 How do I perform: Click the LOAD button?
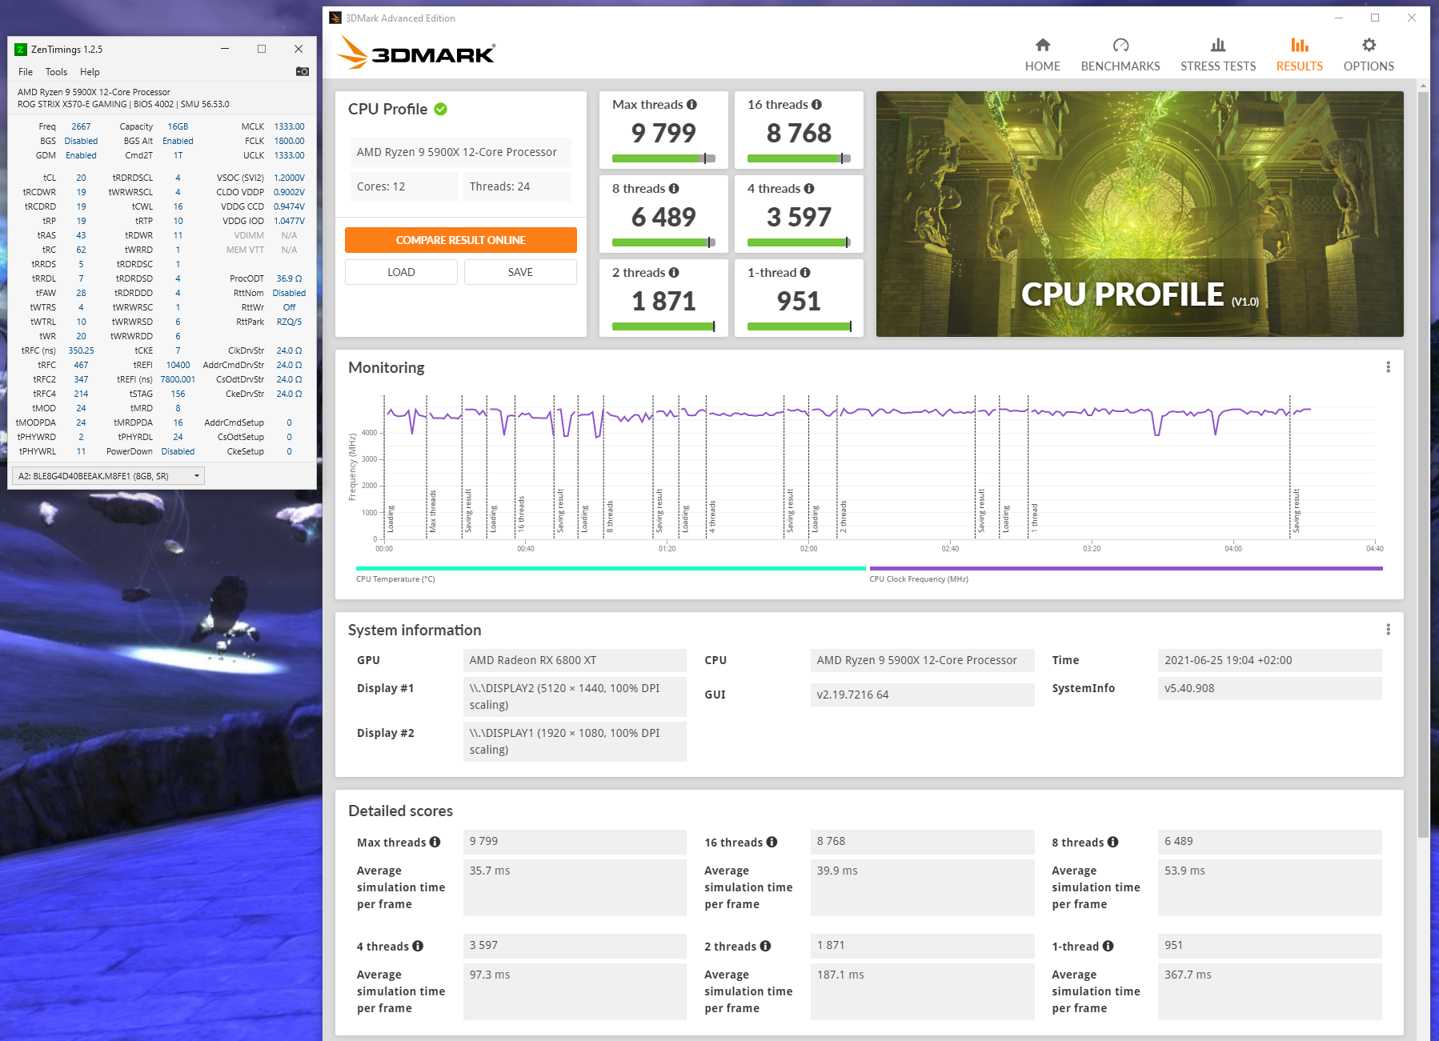point(401,272)
